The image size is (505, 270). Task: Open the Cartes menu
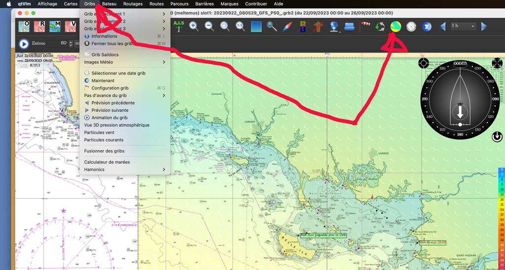(x=71, y=4)
